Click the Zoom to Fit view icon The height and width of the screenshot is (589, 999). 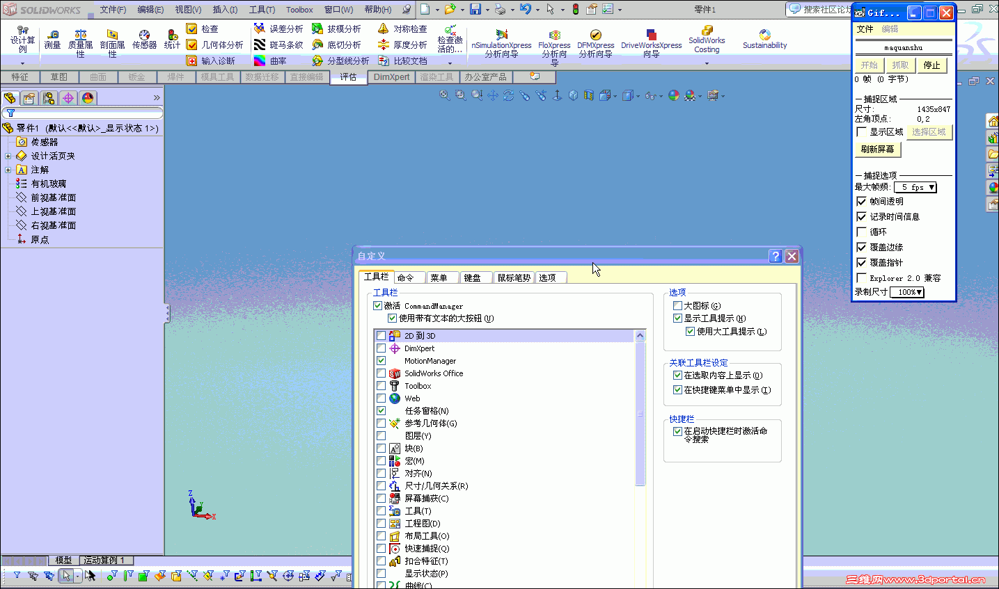pyautogui.click(x=444, y=95)
